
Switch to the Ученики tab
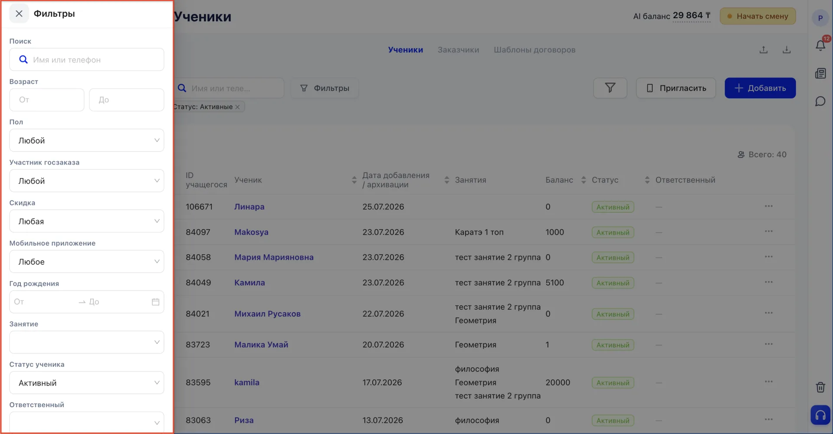pos(406,50)
